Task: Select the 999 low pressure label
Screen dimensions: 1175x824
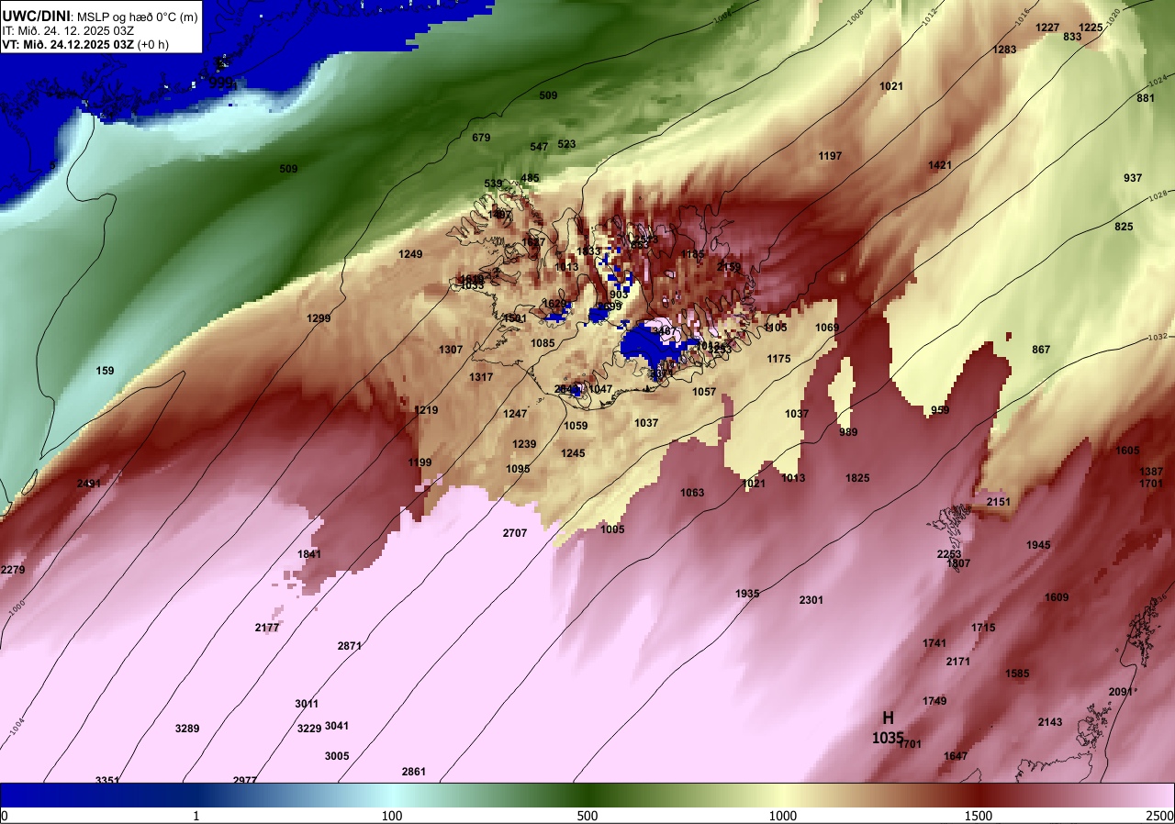Action: pyautogui.click(x=221, y=83)
